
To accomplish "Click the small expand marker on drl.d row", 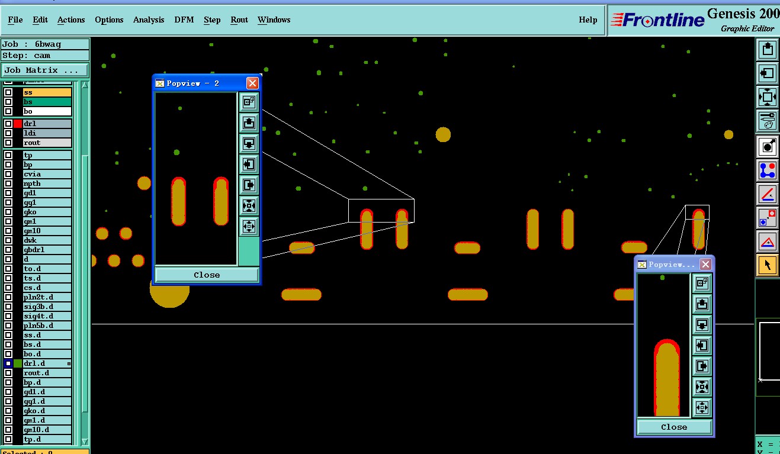I will (x=69, y=363).
